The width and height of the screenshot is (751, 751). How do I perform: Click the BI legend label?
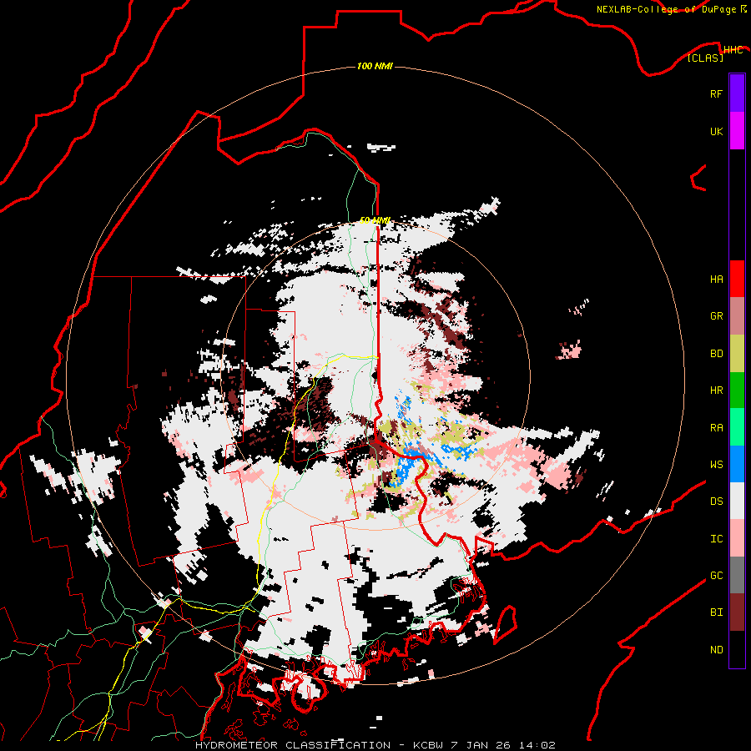716,612
